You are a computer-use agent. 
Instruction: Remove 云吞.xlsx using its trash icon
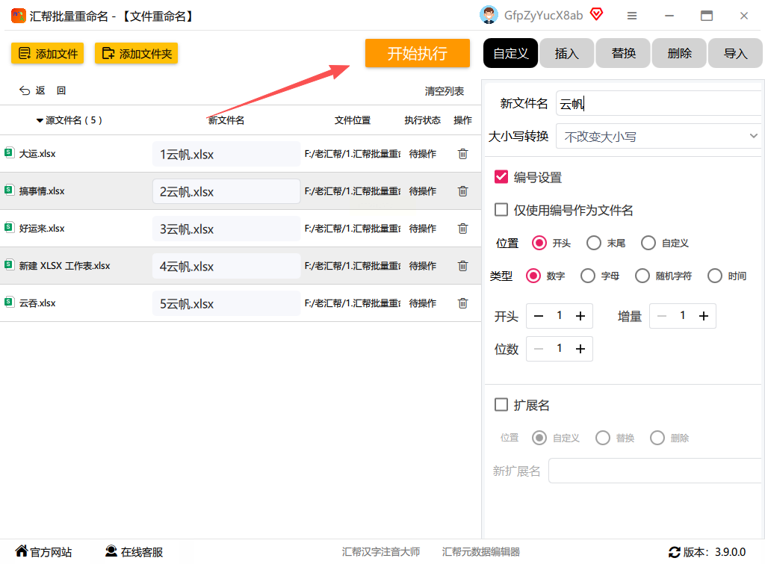[x=462, y=303]
